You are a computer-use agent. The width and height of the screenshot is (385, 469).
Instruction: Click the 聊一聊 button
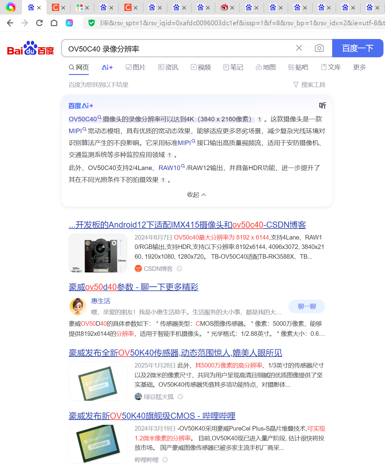click(x=307, y=307)
